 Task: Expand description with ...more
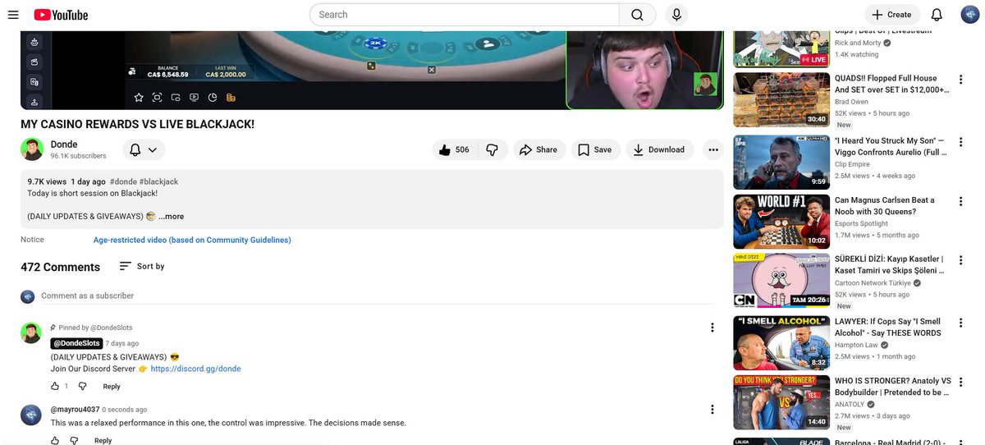pyautogui.click(x=171, y=217)
